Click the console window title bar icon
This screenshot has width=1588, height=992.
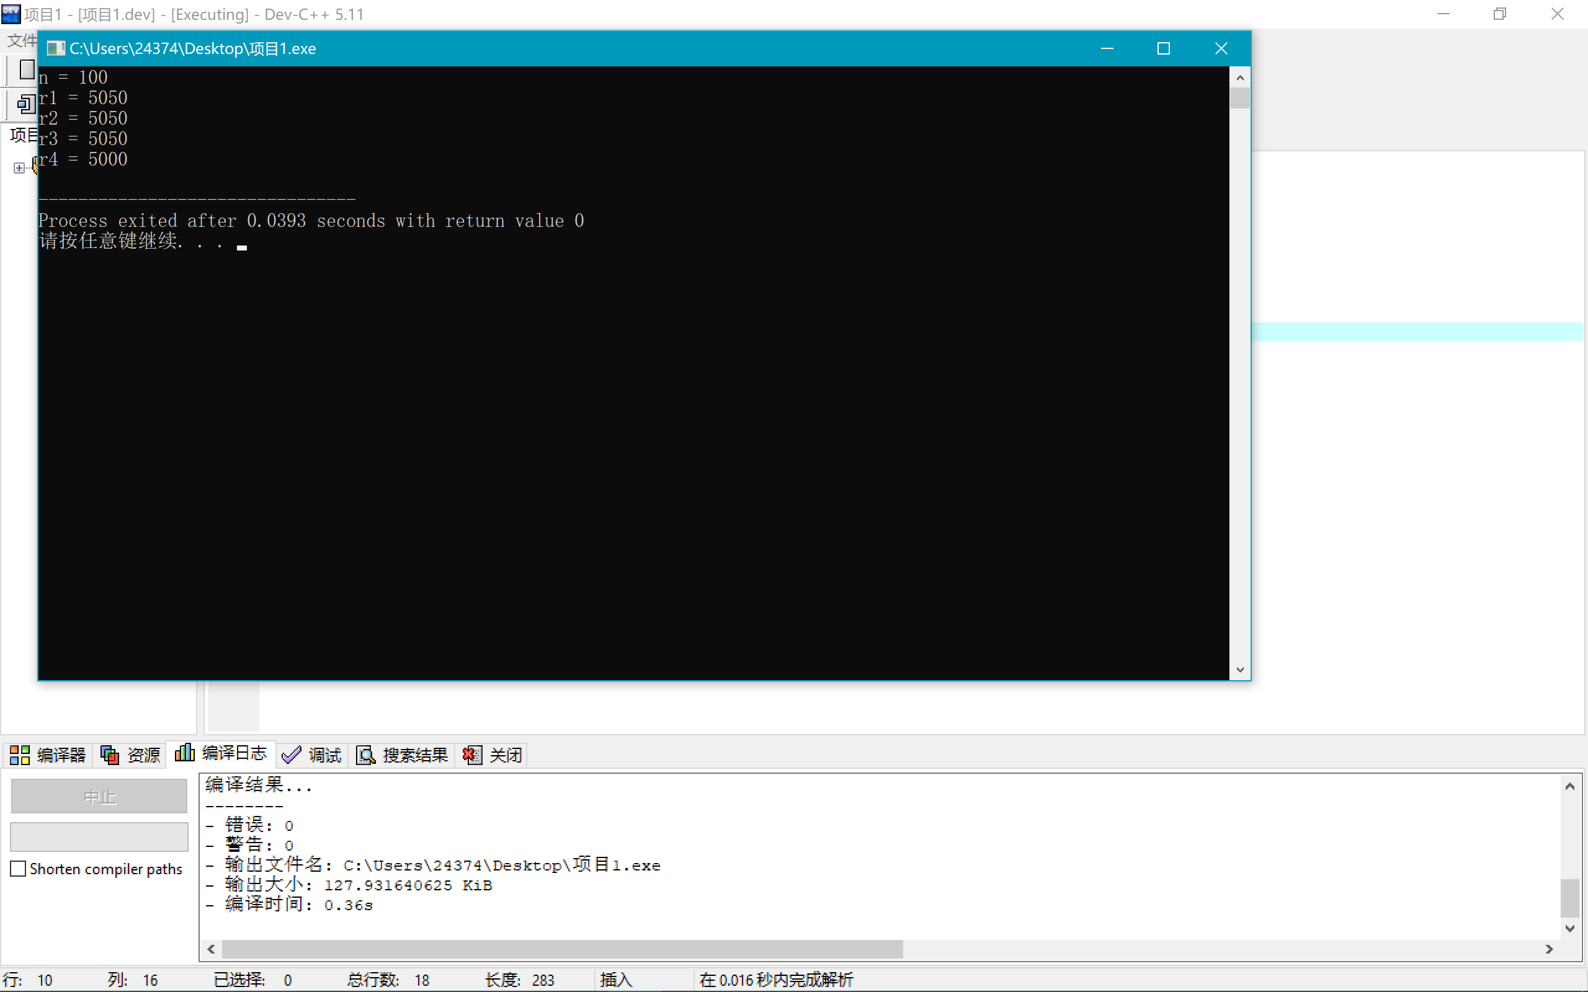click(55, 48)
